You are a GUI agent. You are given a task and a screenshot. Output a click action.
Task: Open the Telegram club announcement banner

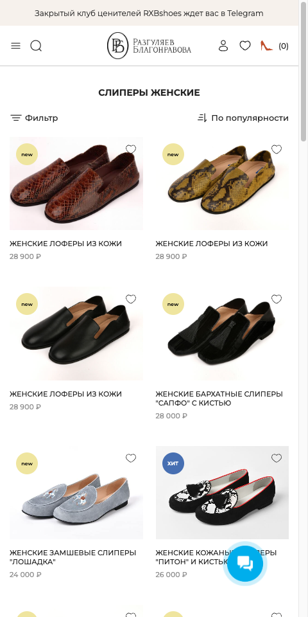pyautogui.click(x=149, y=13)
